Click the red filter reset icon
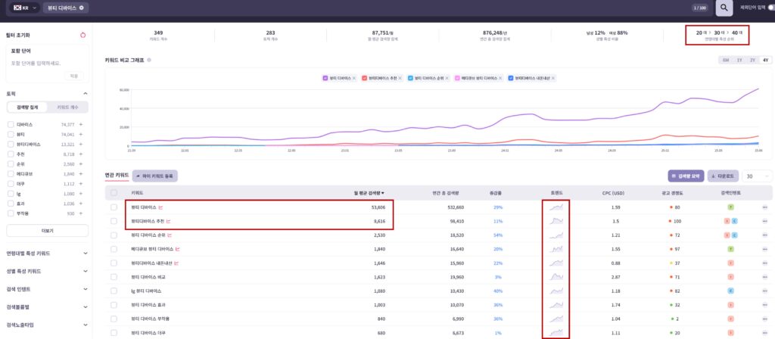The width and height of the screenshot is (775, 339). (82, 35)
